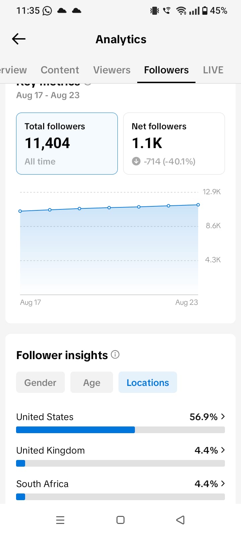Select the Net followers card

coord(174,143)
